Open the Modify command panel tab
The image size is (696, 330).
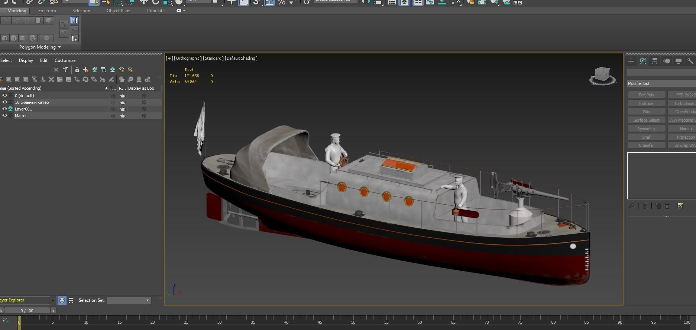pyautogui.click(x=643, y=61)
